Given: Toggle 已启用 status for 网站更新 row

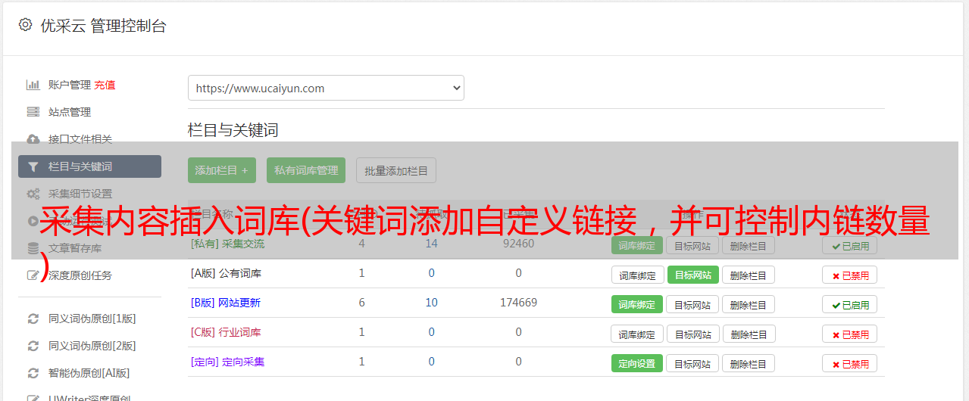Looking at the screenshot, I should [x=849, y=305].
